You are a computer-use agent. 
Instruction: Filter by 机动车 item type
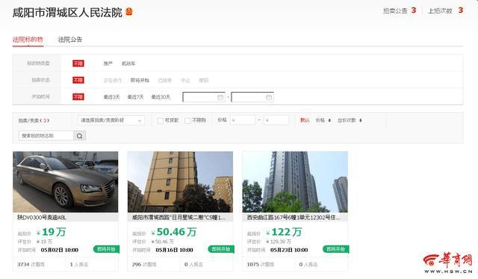[128, 64]
